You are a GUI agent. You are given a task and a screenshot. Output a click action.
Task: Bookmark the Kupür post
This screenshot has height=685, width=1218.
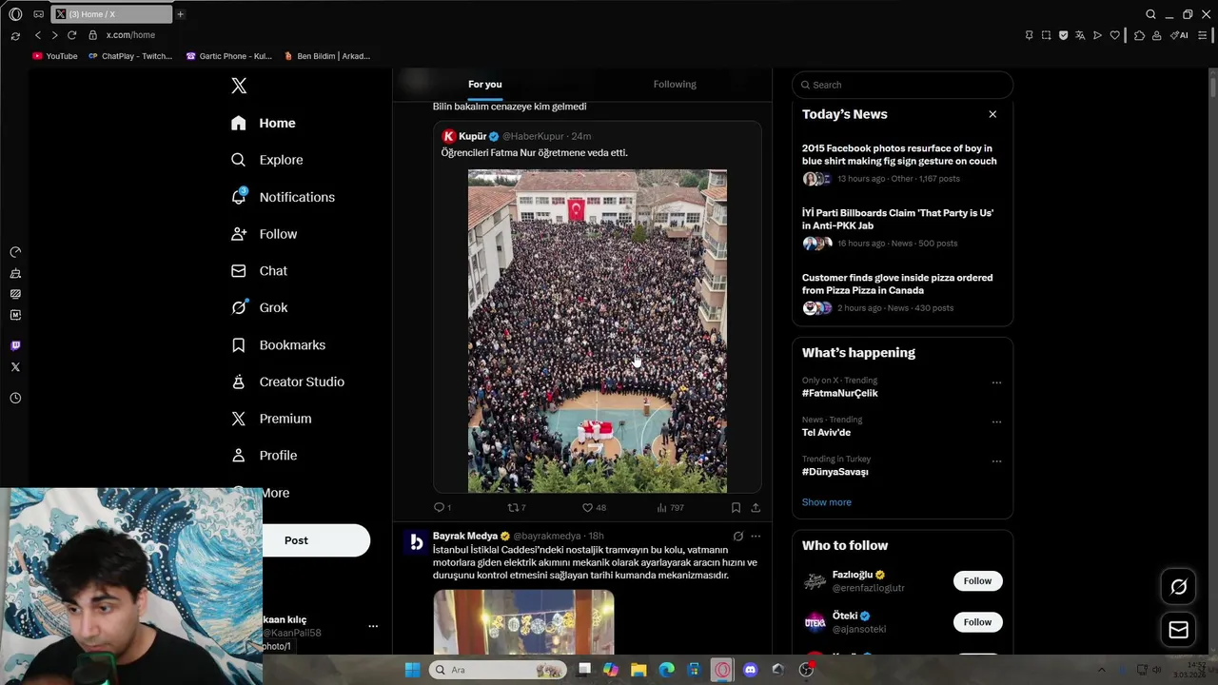[736, 508]
